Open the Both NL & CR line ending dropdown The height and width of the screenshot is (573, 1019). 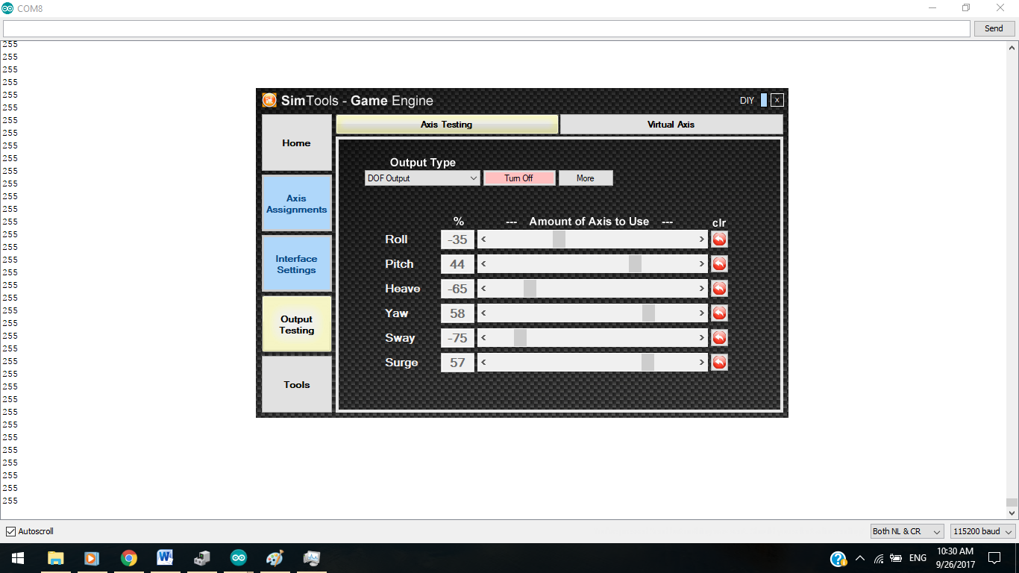click(x=908, y=531)
